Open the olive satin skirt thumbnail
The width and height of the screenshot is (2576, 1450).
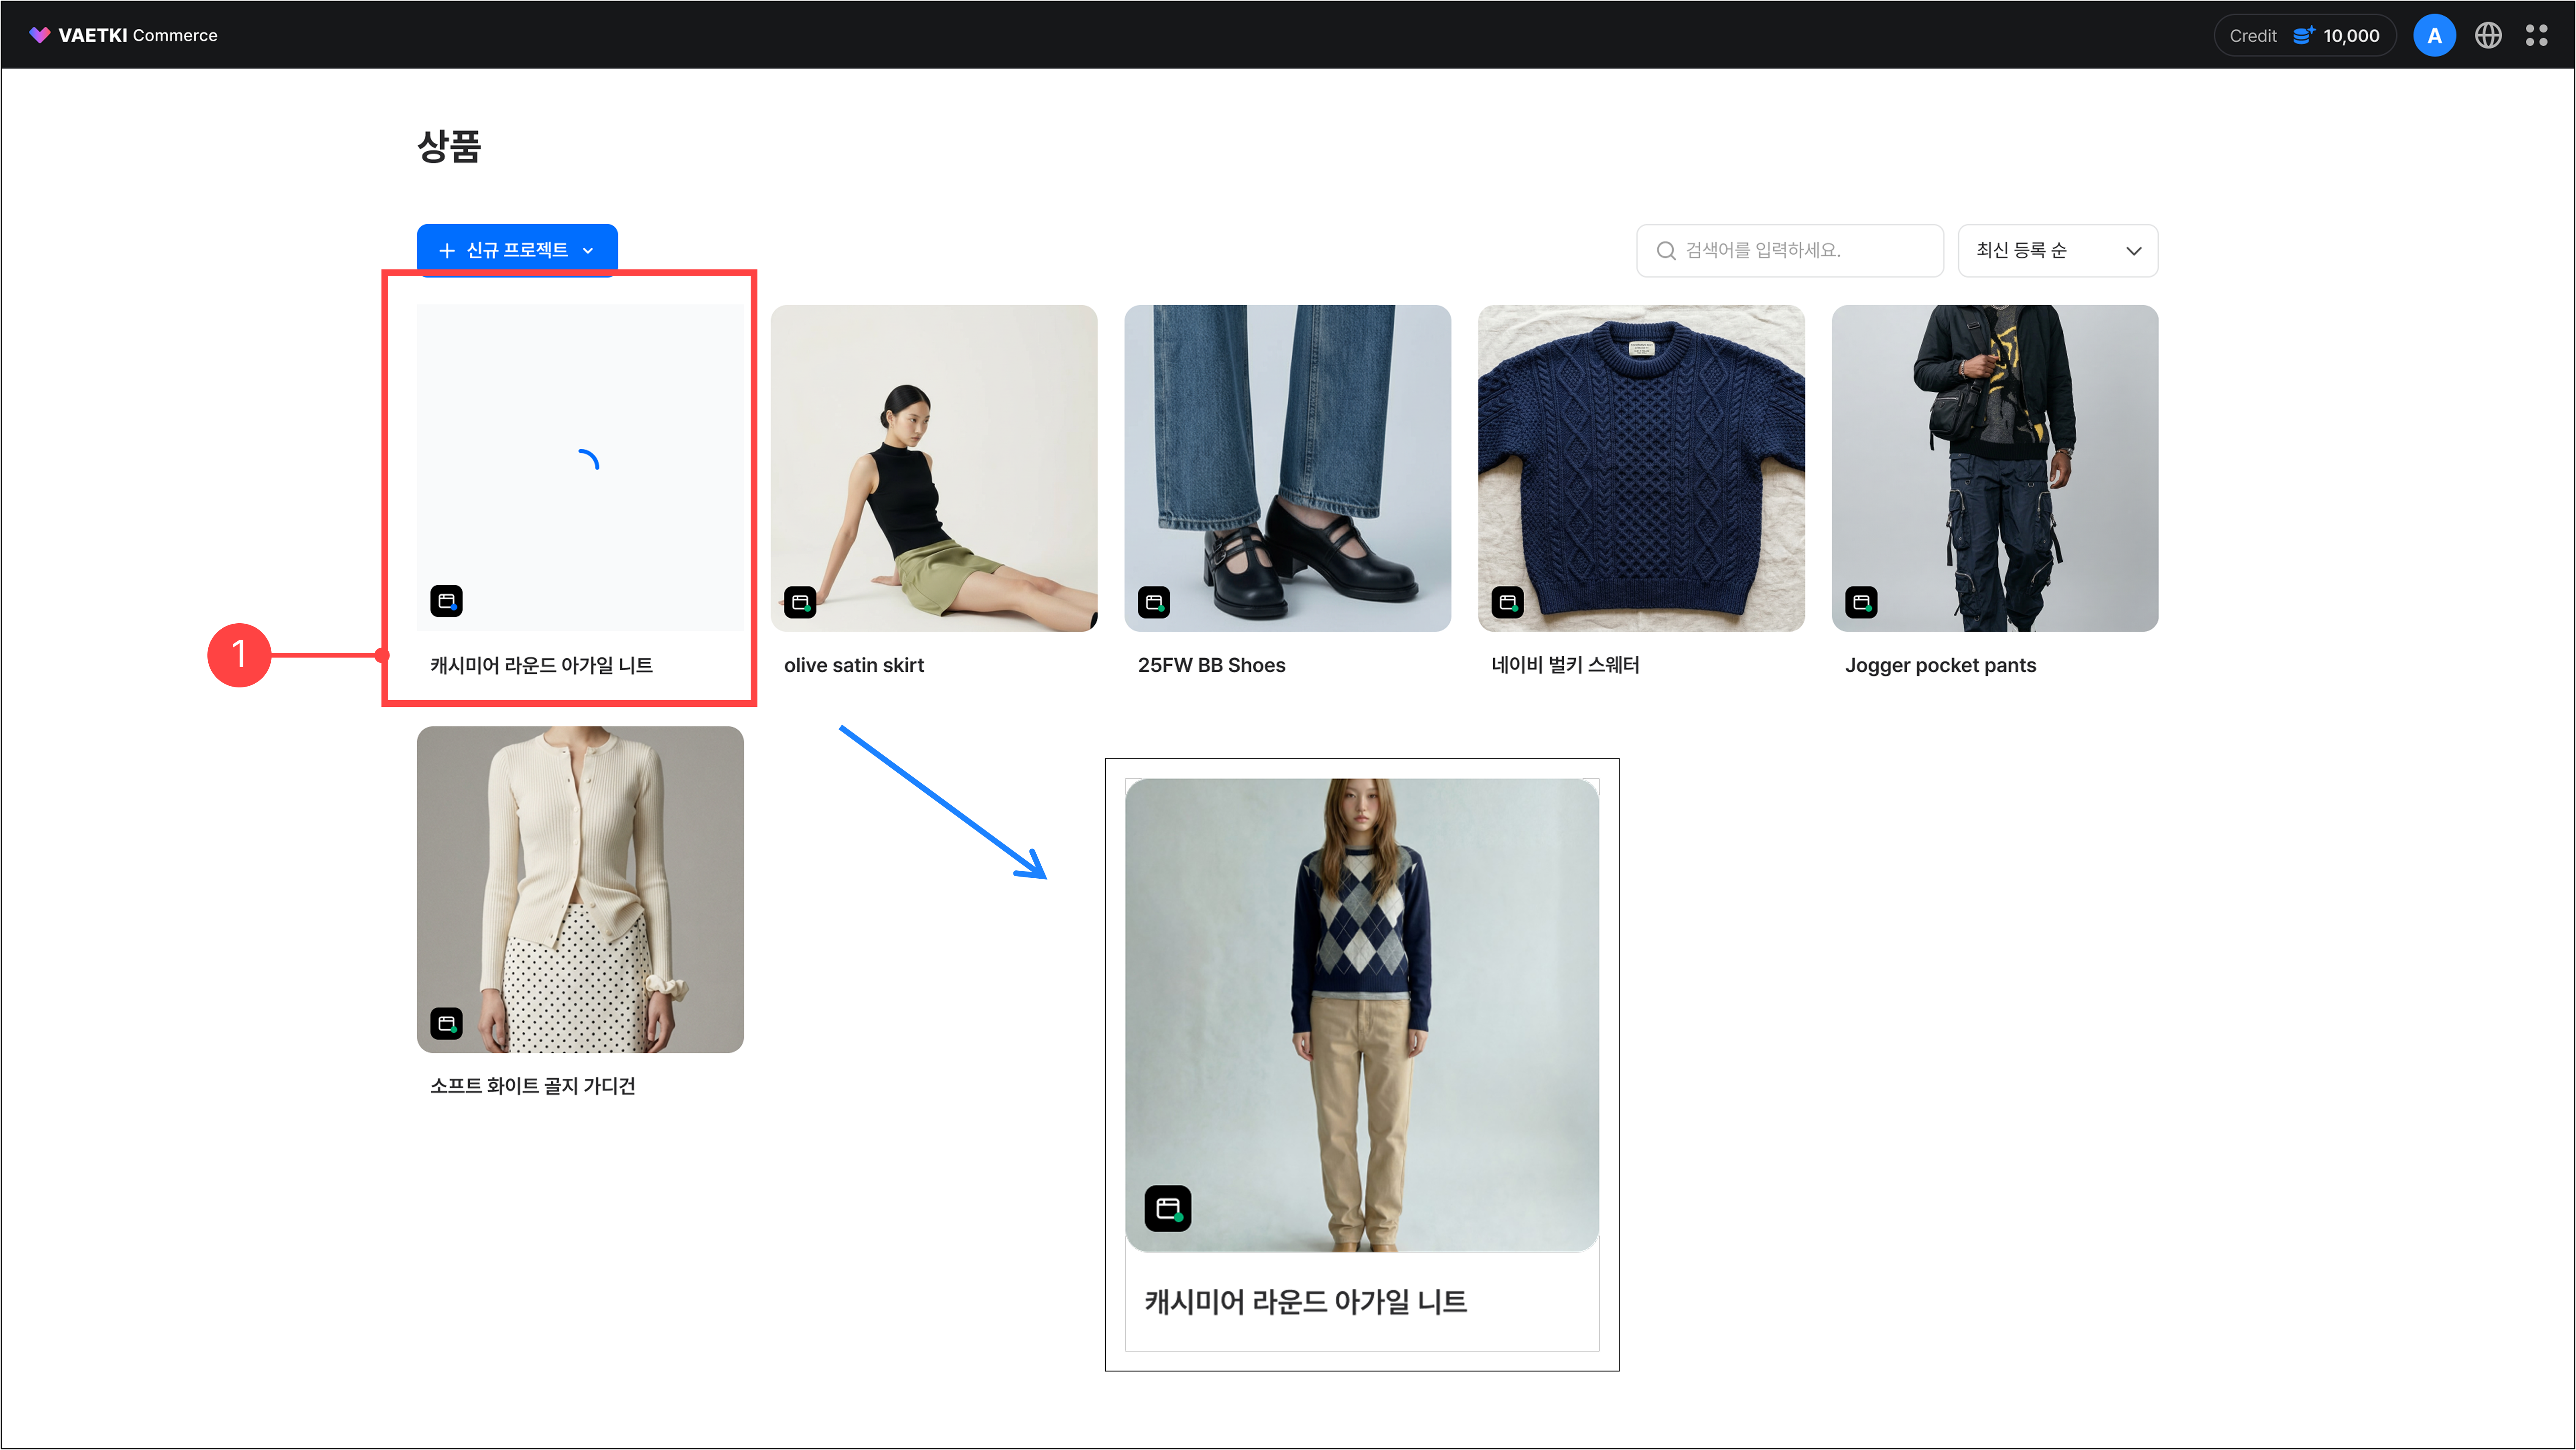click(x=934, y=468)
